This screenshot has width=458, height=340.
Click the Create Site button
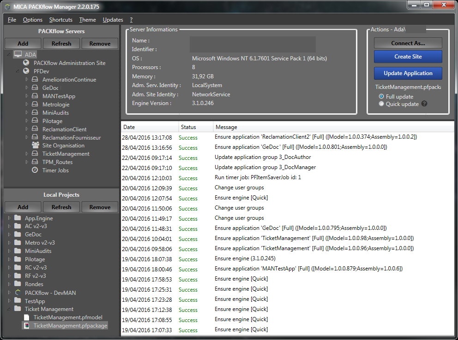click(408, 57)
